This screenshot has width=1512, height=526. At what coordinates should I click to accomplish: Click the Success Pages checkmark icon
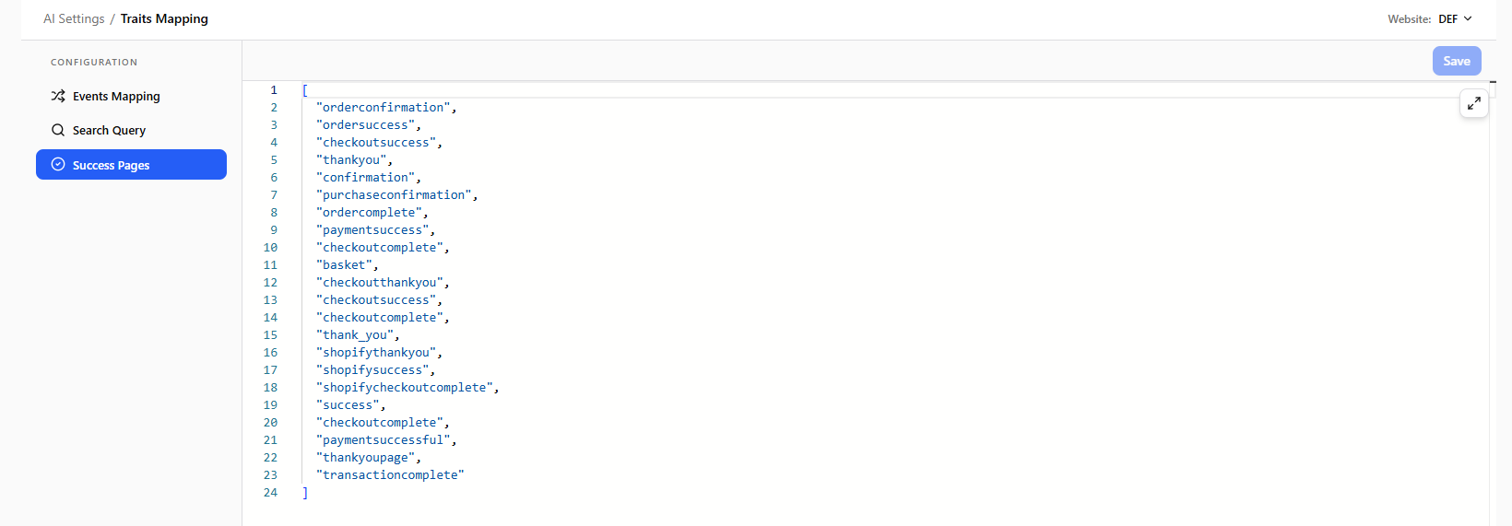pos(58,165)
